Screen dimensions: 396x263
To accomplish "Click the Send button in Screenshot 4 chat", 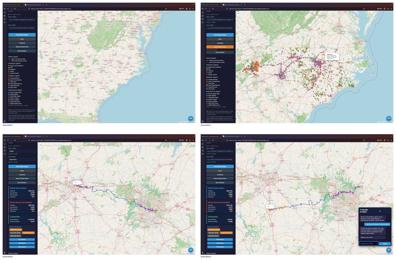I will tap(385, 244).
